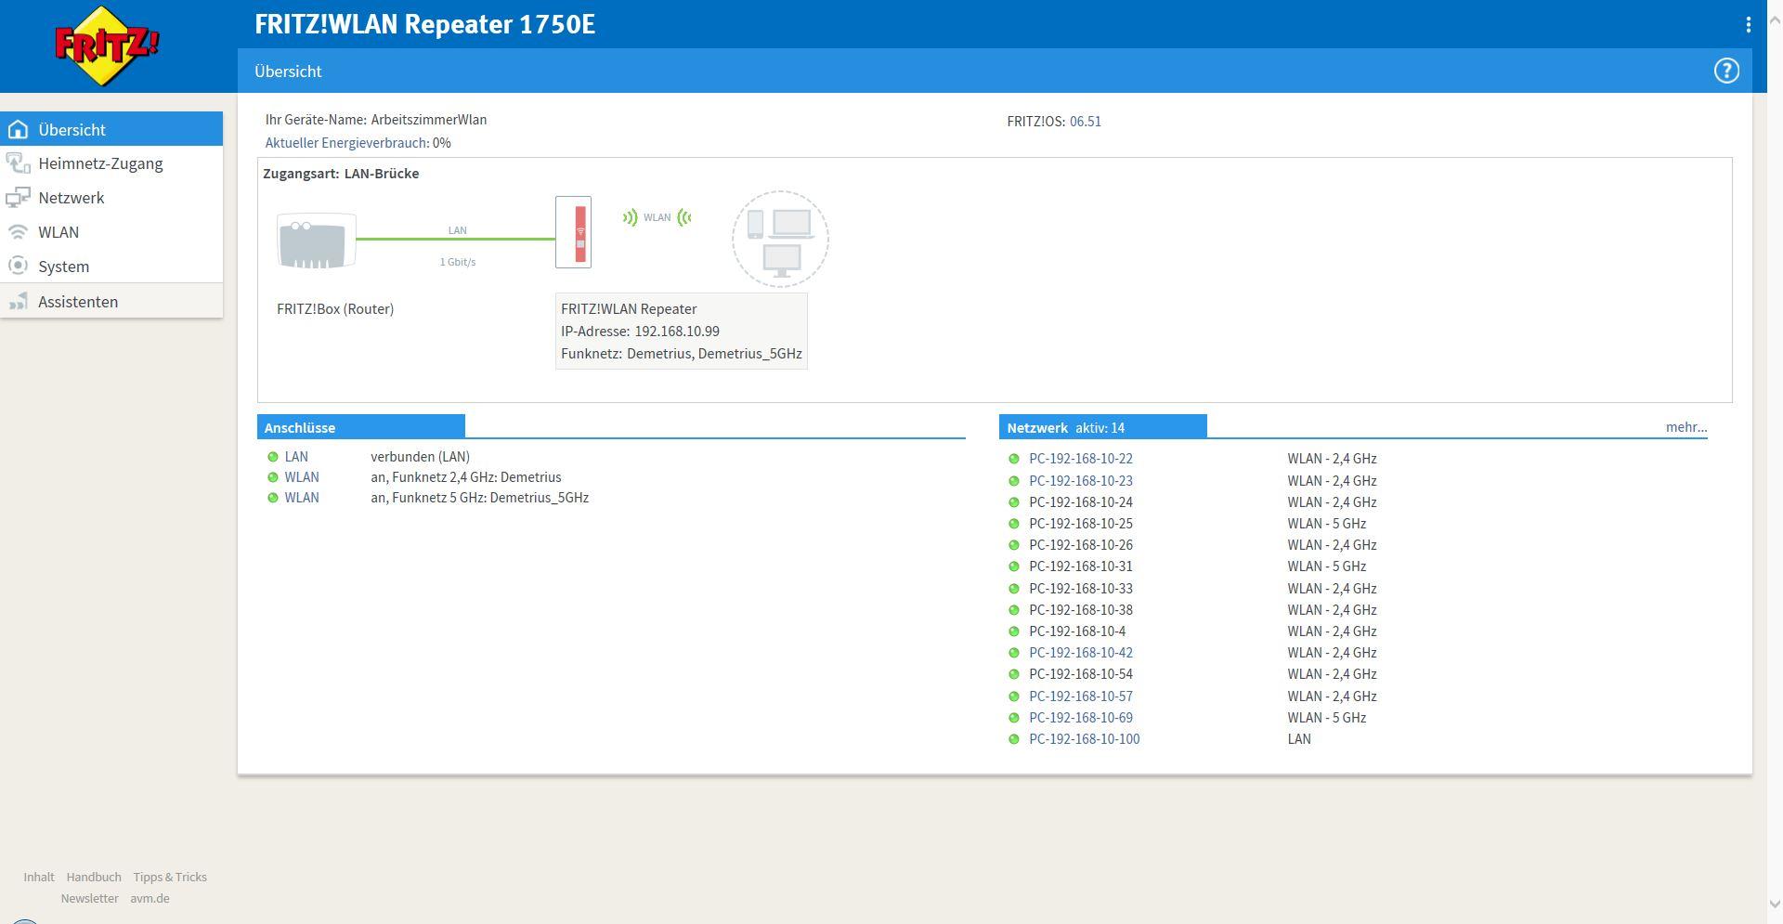Screen dimensions: 1783x924
Task: Open the Netzwerk menu item
Action: (111, 198)
